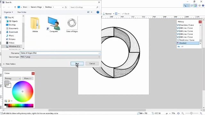Select Music in navigation tree

click(10, 35)
